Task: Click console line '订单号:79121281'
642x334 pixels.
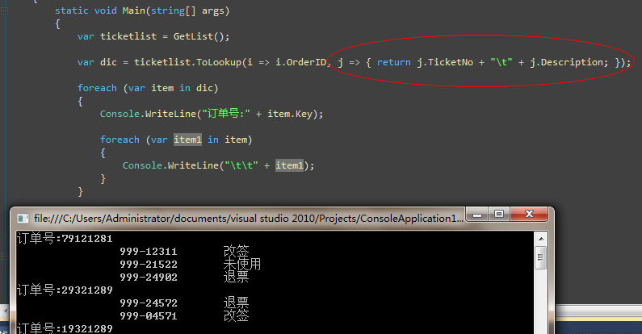Action: coord(65,238)
